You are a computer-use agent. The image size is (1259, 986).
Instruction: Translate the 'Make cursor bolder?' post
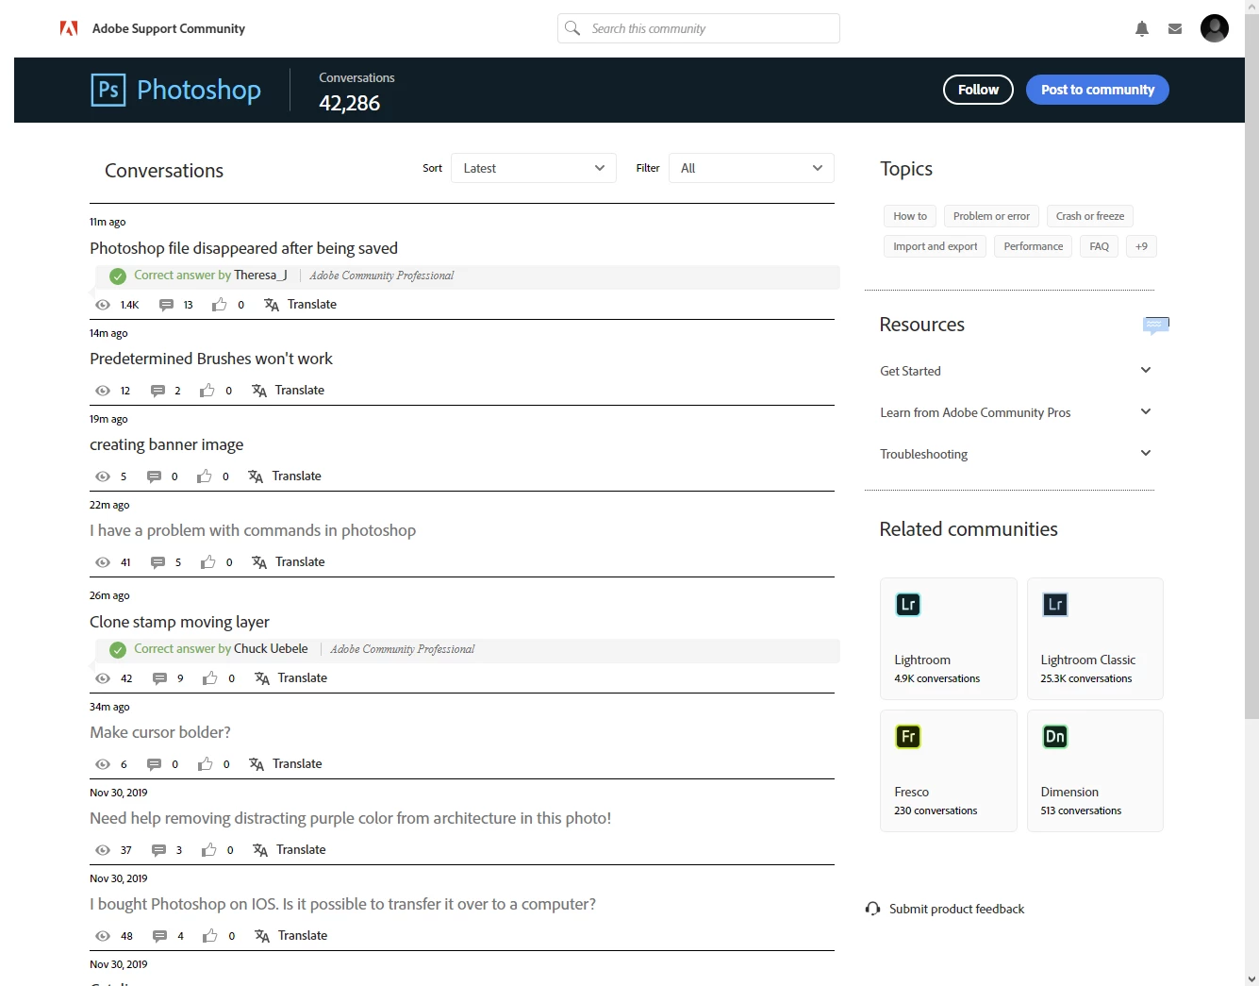coord(297,764)
